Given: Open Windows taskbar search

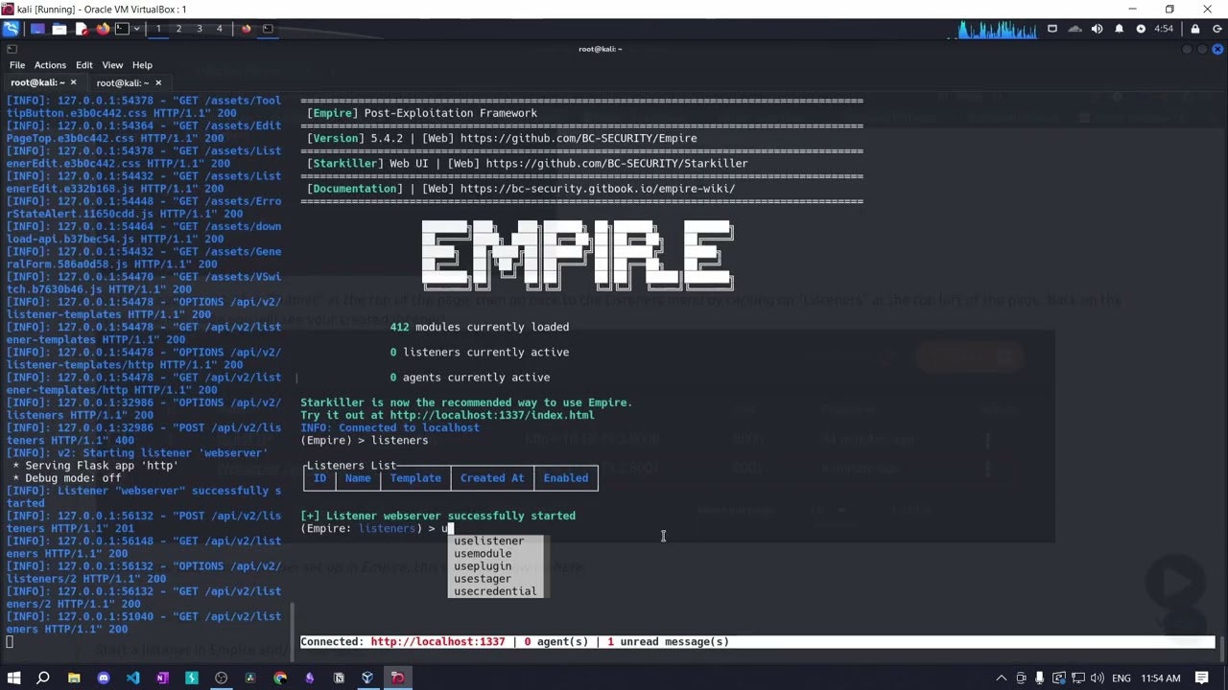Looking at the screenshot, I should 43,678.
